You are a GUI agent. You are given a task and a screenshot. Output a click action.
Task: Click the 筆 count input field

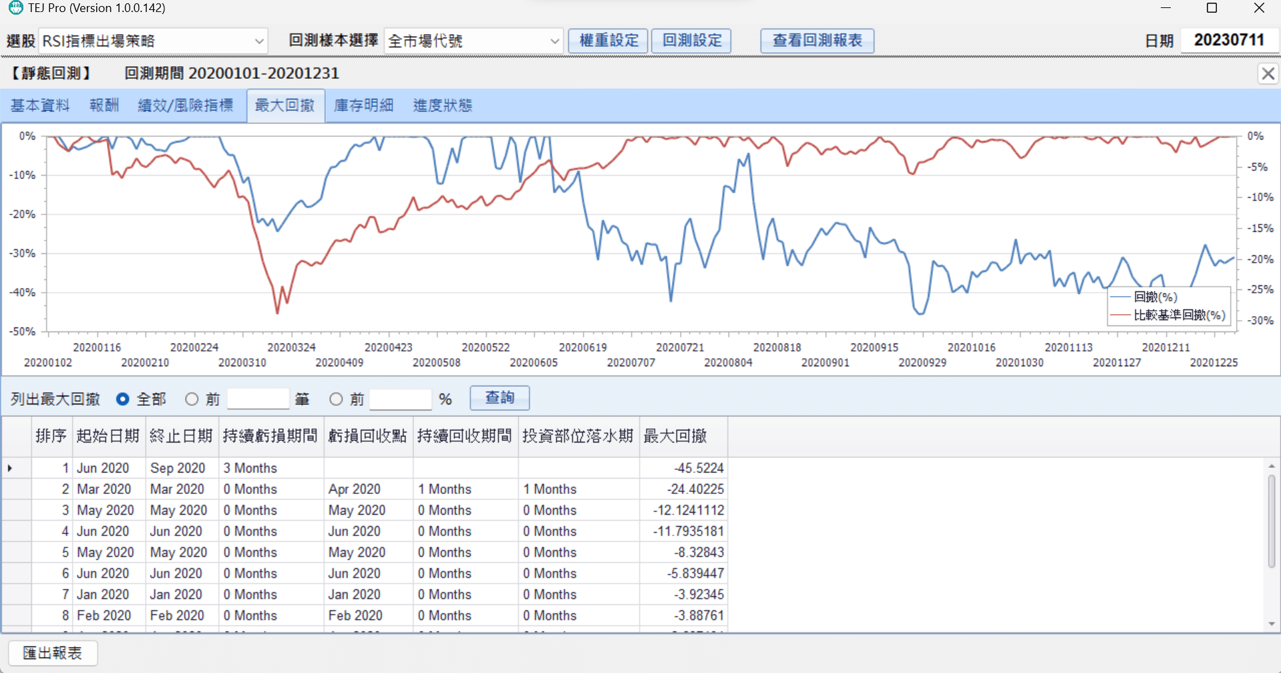point(258,399)
